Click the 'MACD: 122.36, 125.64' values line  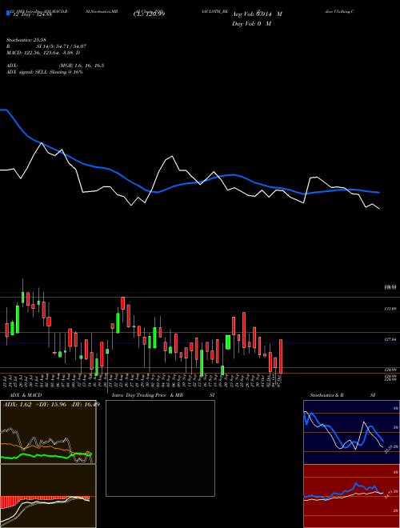(43, 53)
